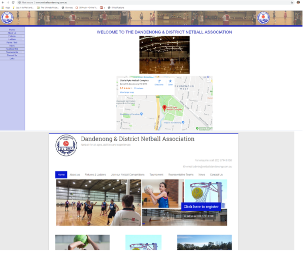Expand the Tournaments submenu arrow

point(23,52)
